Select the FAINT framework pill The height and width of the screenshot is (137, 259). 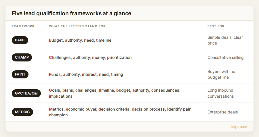20,74
